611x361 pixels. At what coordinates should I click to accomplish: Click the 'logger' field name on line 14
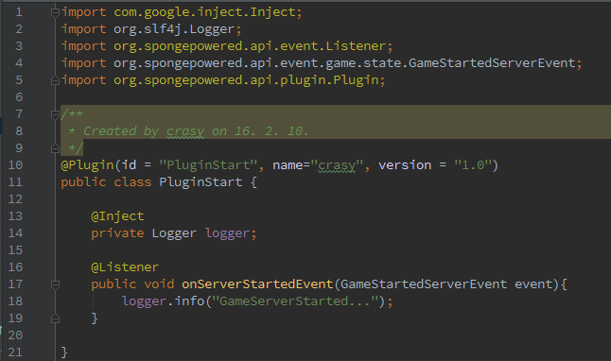point(227,233)
